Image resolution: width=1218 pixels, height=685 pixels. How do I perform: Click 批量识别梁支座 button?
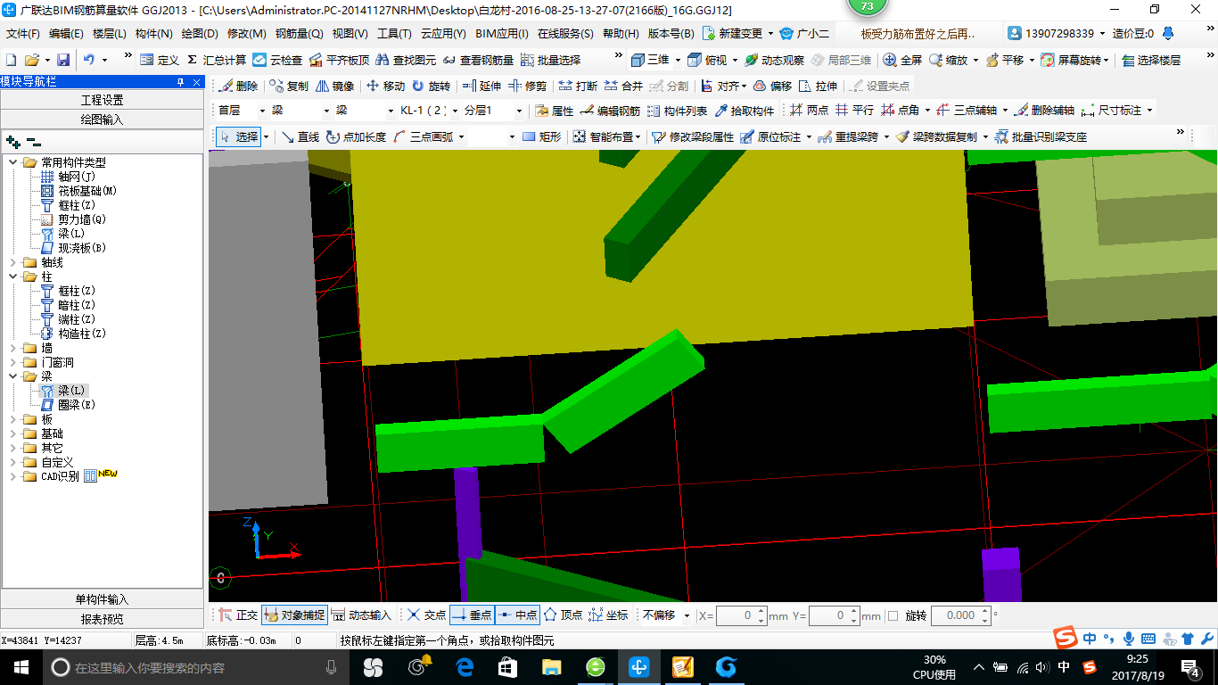(x=1041, y=136)
